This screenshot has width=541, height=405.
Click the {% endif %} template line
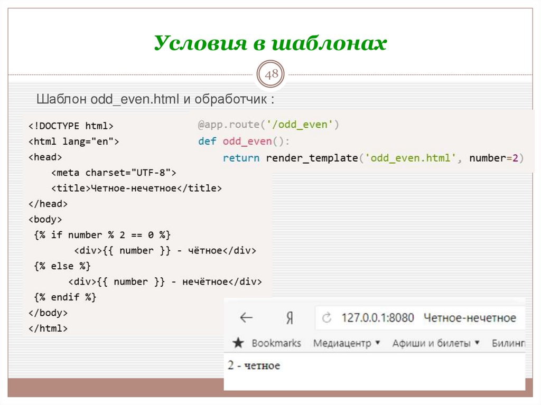coord(65,297)
